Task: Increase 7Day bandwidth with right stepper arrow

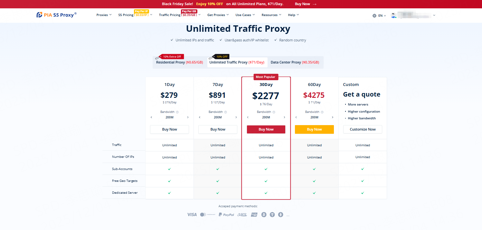Action: (236, 117)
